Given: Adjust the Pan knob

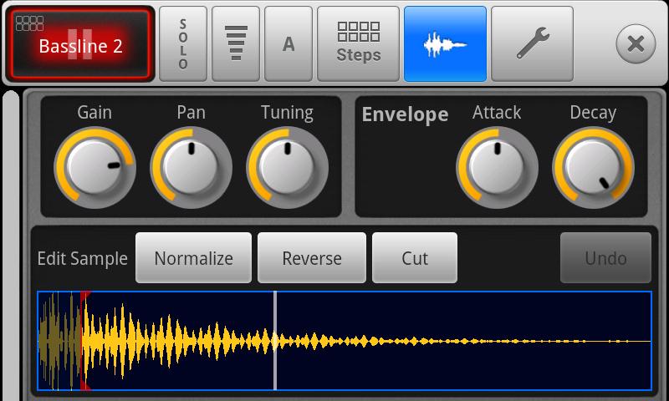Looking at the screenshot, I should tap(192, 167).
